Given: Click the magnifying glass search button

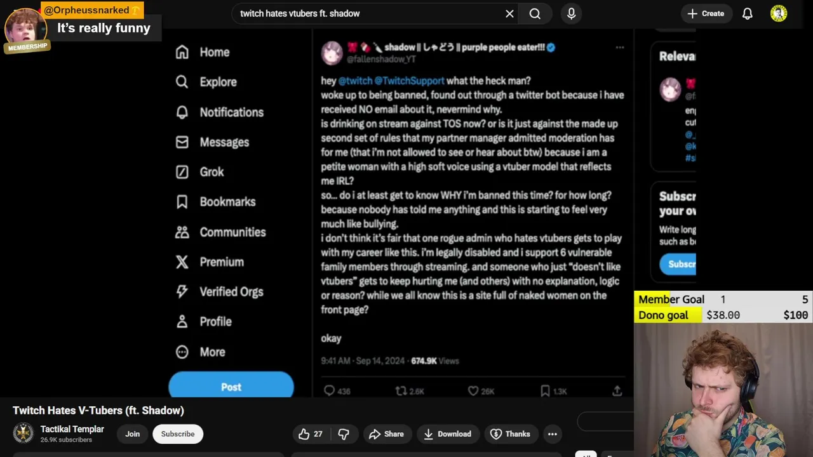Looking at the screenshot, I should click(535, 13).
